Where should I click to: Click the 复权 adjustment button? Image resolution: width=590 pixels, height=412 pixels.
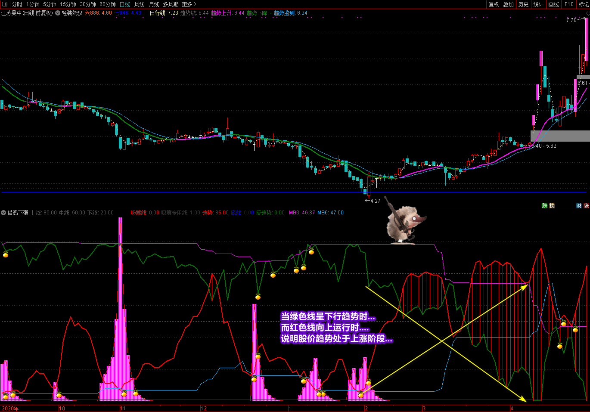point(494,4)
